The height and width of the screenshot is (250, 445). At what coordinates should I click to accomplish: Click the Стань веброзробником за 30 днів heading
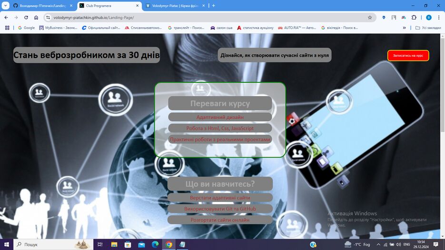click(87, 55)
